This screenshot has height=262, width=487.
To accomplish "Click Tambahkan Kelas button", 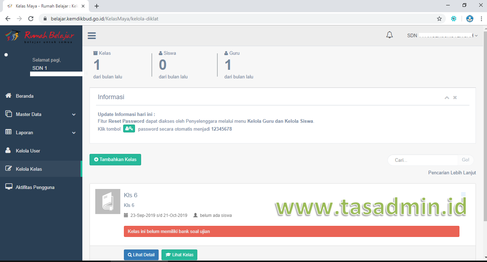I will click(115, 160).
